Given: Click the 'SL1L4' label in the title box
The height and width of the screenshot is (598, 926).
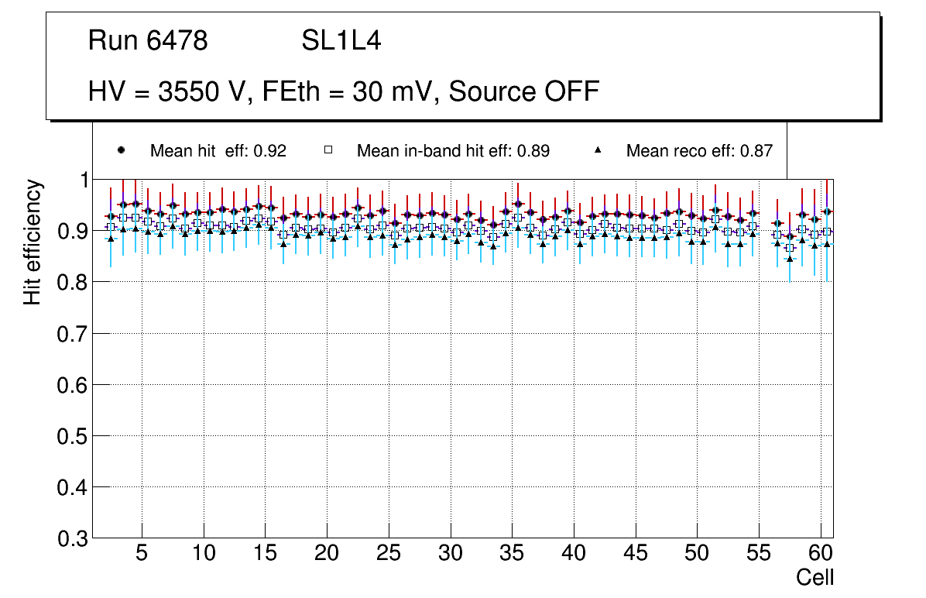Looking at the screenshot, I should (x=341, y=41).
